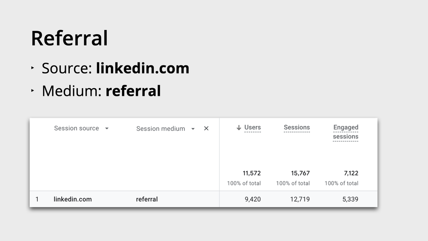Click the 9,420 users value

tap(253, 199)
